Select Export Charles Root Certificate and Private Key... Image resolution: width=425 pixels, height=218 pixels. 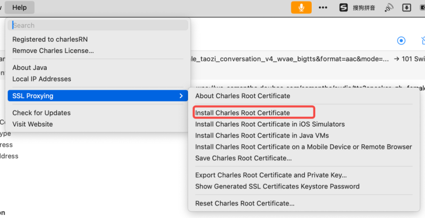coord(271,175)
